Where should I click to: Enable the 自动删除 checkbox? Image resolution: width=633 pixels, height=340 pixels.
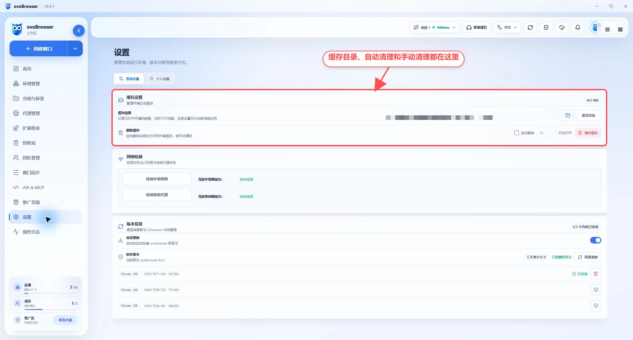[x=517, y=133]
